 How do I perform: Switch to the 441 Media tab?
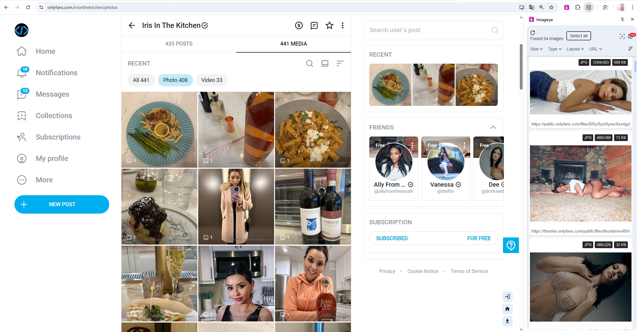(x=294, y=44)
